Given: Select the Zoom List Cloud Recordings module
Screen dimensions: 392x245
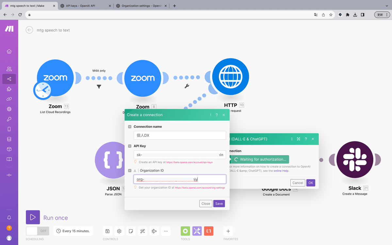Looking at the screenshot, I should tap(55, 78).
